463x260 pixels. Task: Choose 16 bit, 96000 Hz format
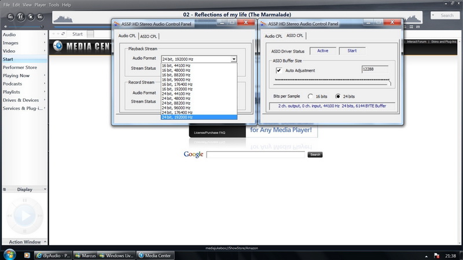(199, 80)
